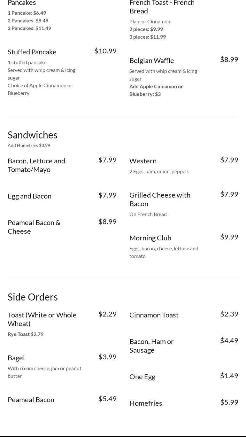The height and width of the screenshot is (437, 246).
Task: Select the Morning Club sandwich
Action: tap(150, 238)
